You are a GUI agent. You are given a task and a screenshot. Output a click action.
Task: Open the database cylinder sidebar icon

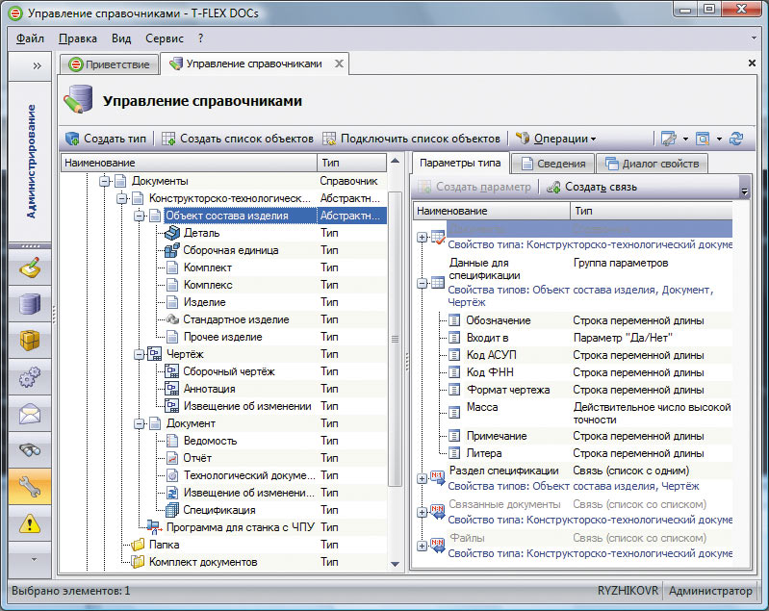pos(30,304)
